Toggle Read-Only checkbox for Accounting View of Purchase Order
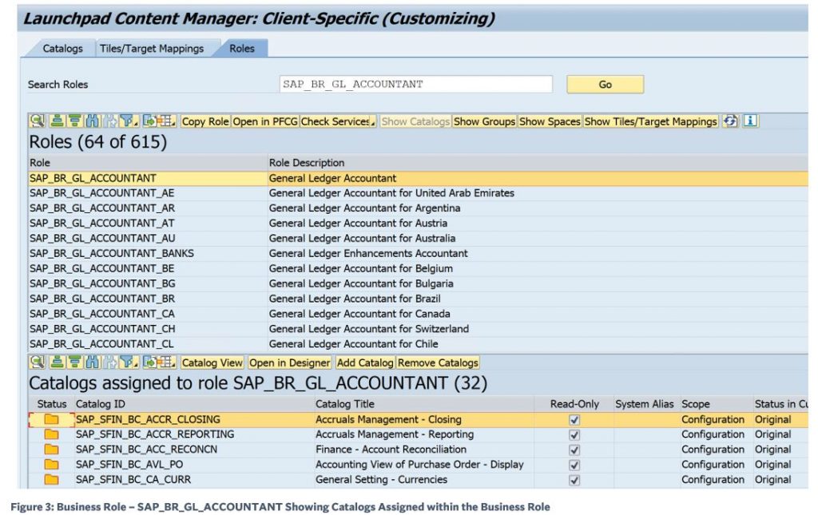This screenshot has width=818, height=515. coord(574,465)
